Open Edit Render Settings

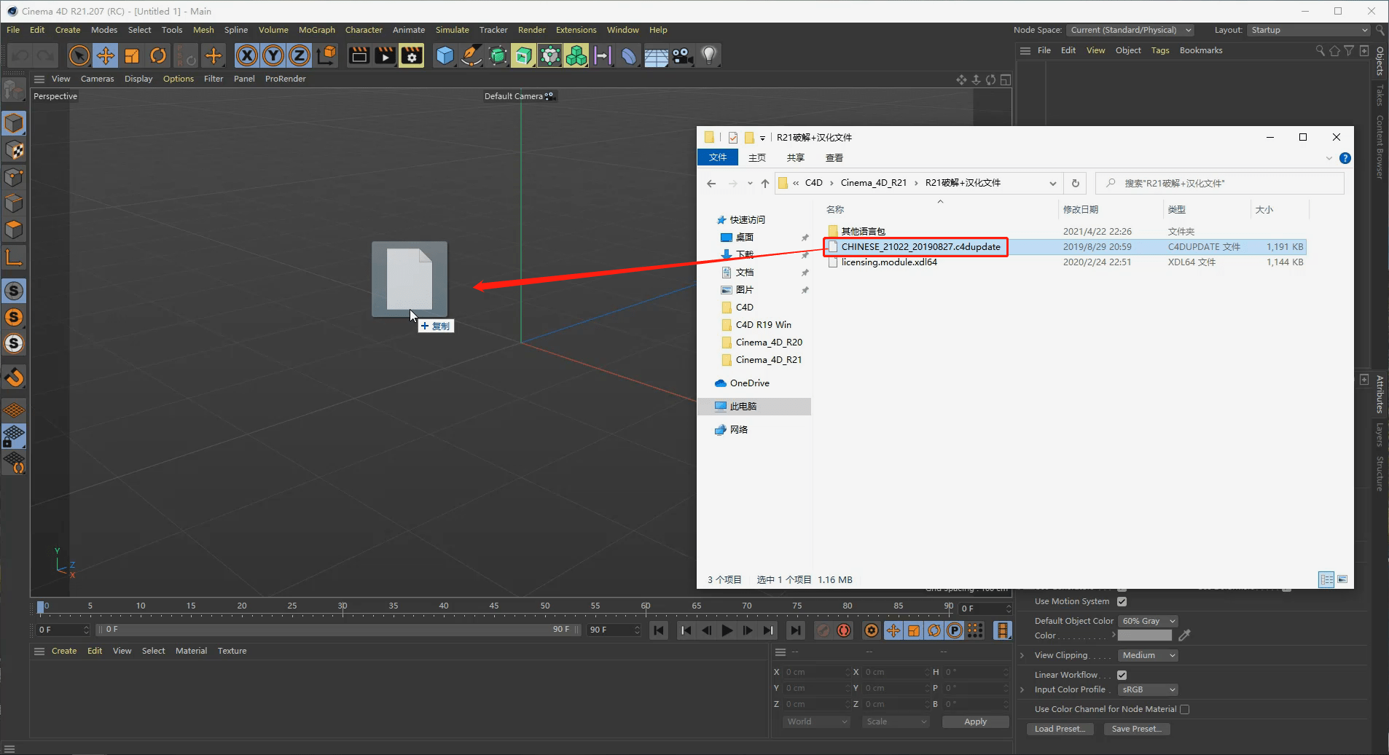(x=412, y=55)
